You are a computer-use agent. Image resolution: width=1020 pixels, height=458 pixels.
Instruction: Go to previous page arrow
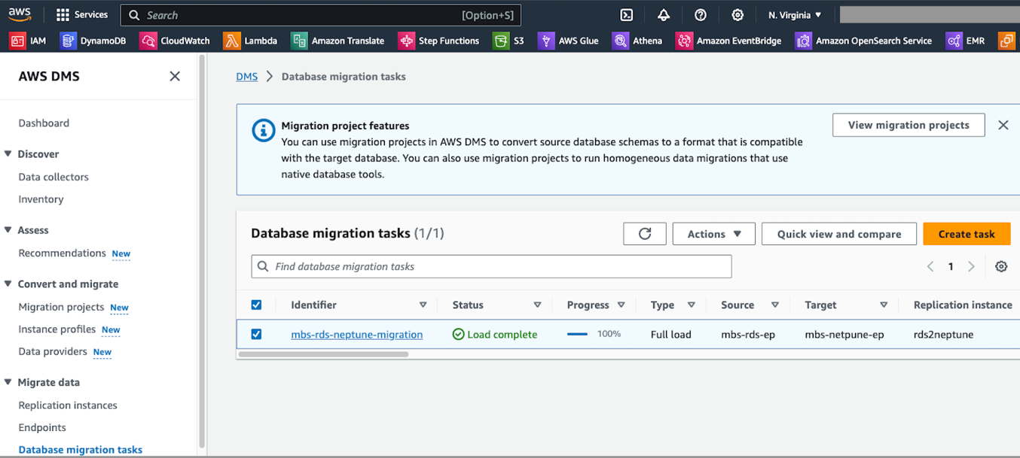[930, 266]
